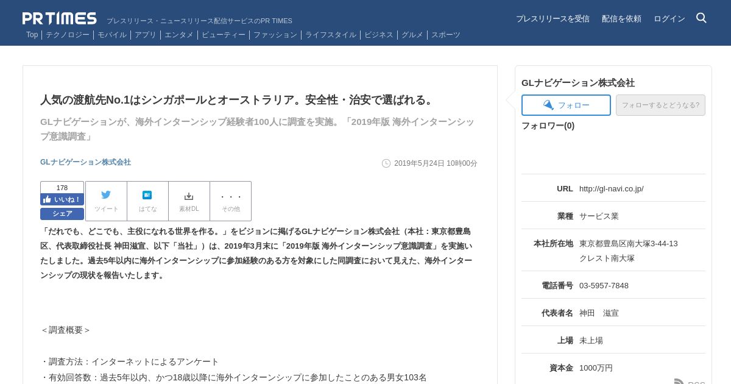Open the モバイル category
The image size is (731, 384).
(x=112, y=35)
